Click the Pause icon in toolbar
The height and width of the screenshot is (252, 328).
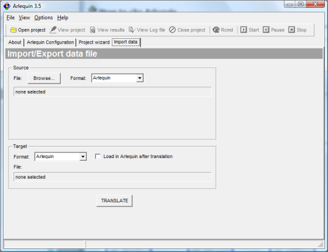point(266,30)
